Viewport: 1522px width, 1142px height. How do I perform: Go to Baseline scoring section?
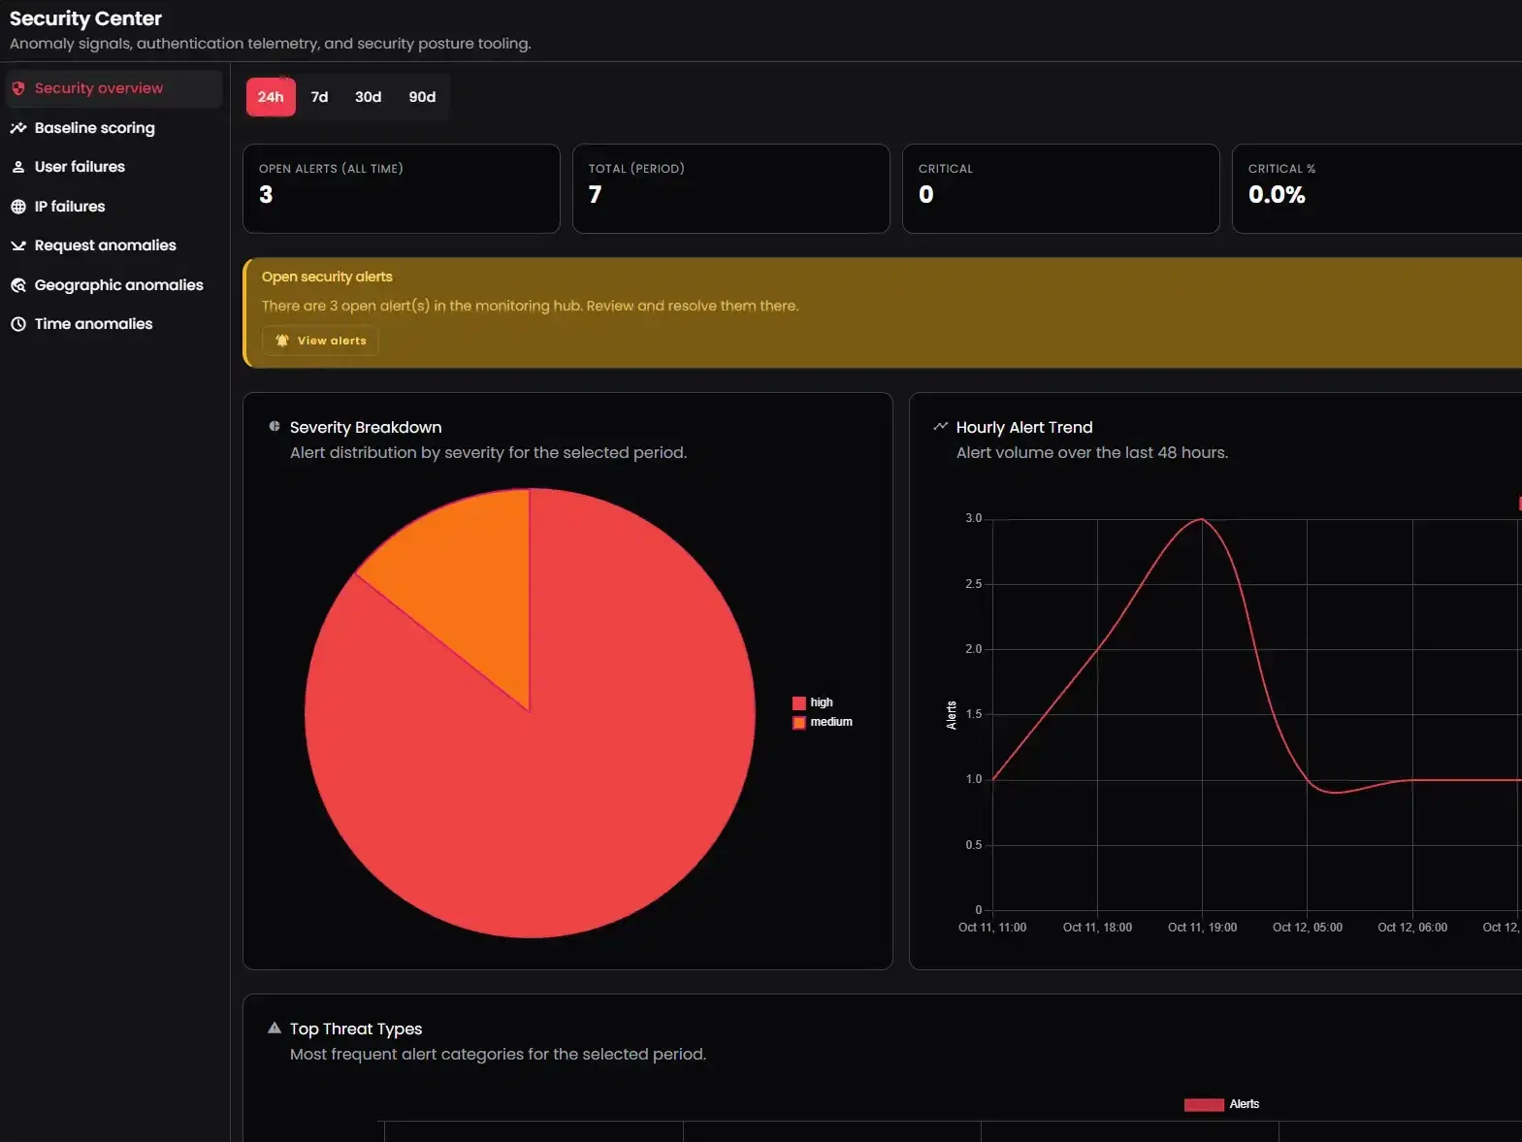113,128
